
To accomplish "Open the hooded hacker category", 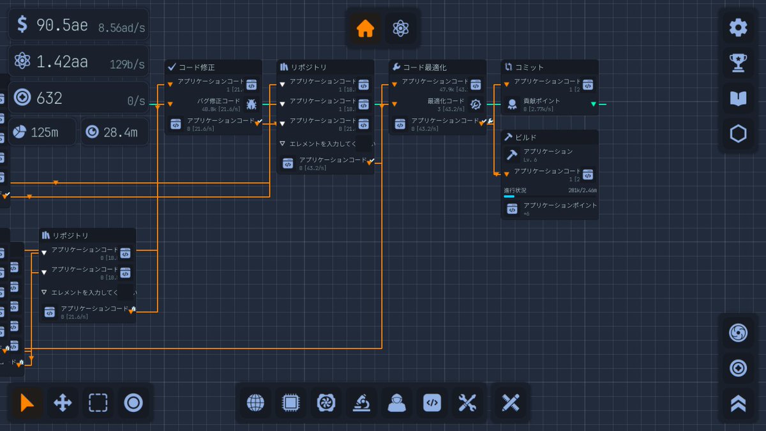I will point(397,403).
